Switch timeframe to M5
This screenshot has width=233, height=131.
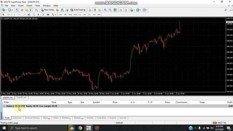(x=66, y=15)
